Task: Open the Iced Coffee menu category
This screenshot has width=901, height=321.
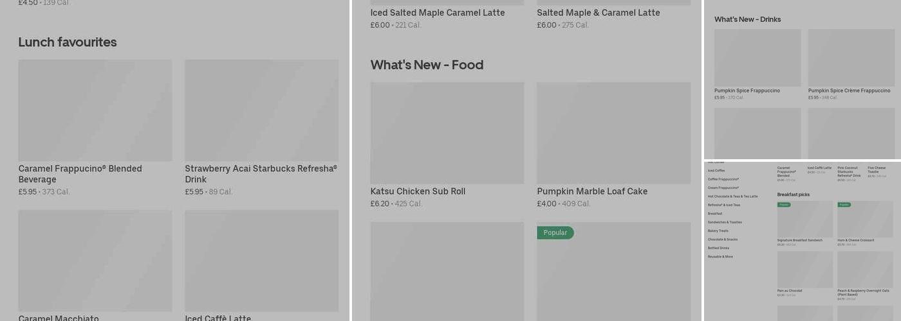Action: 716,171
